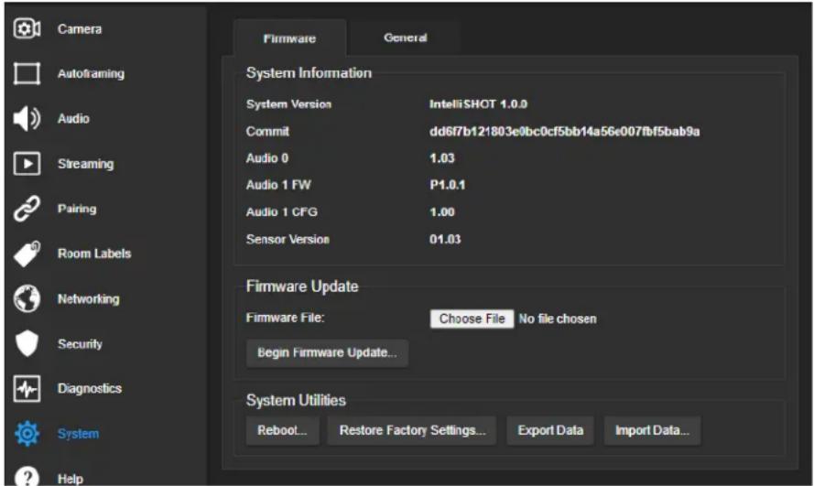Switch to the General tab
814x486 pixels.
pos(405,38)
